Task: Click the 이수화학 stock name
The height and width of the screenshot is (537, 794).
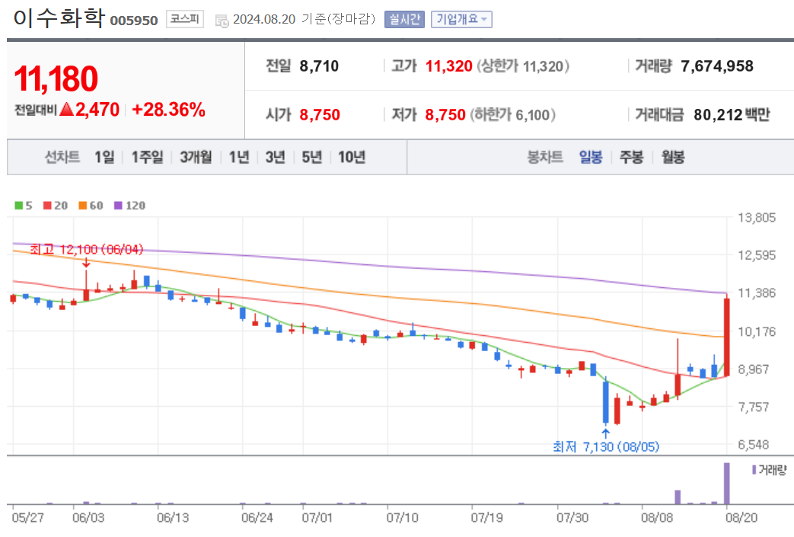Action: [x=59, y=18]
